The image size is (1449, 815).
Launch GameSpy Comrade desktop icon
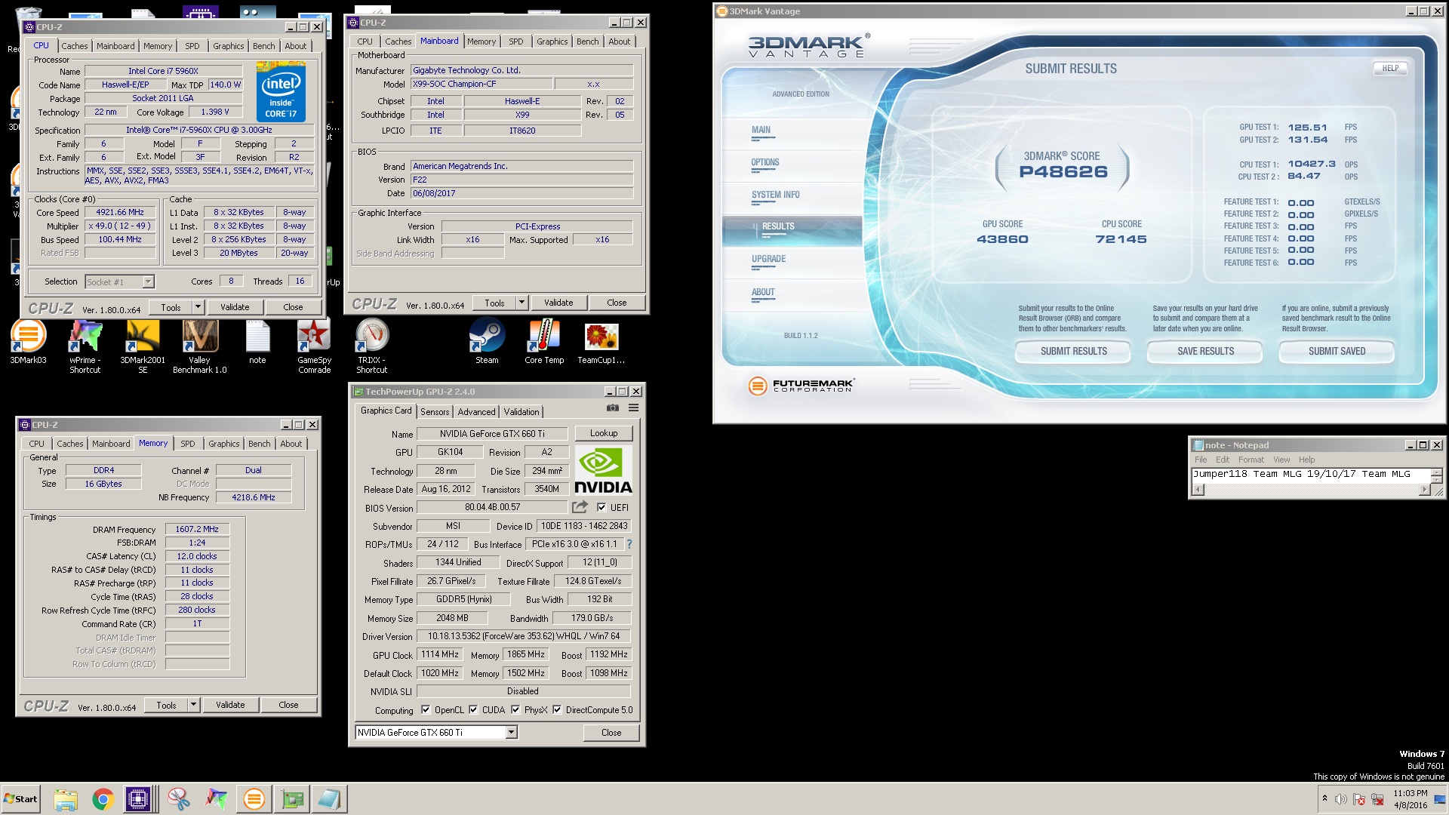click(x=315, y=346)
